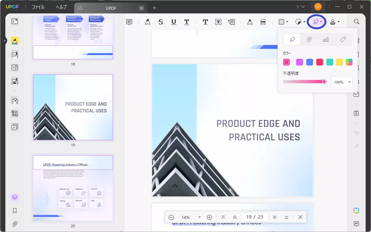The width and height of the screenshot is (371, 232).
Task: Select the Comment highlighter mode in sidebar
Action: point(15,41)
